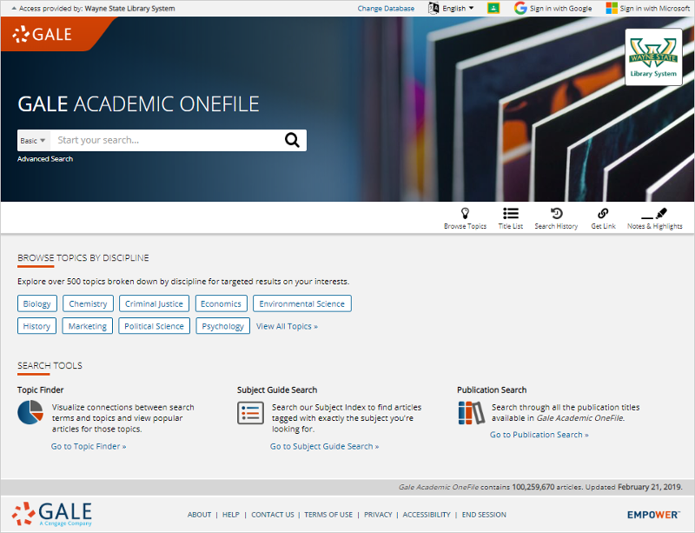Go to Topic Finder link
This screenshot has height=533, width=695.
click(89, 446)
